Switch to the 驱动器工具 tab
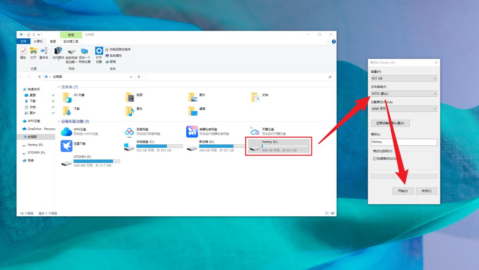The width and height of the screenshot is (479, 270). tap(71, 41)
